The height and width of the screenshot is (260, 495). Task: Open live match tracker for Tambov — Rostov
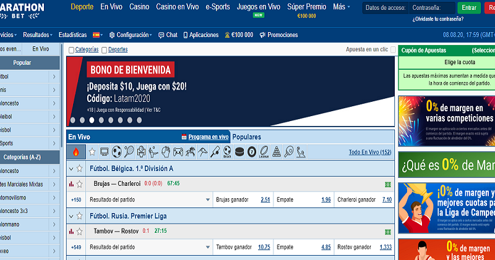[388, 232]
